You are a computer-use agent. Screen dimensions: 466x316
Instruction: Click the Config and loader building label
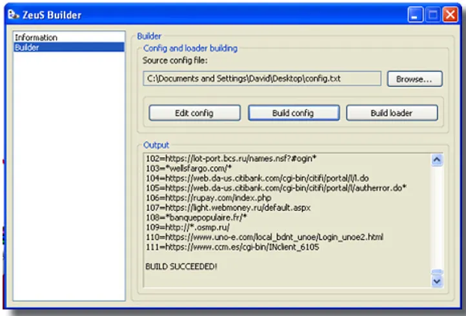[190, 48]
